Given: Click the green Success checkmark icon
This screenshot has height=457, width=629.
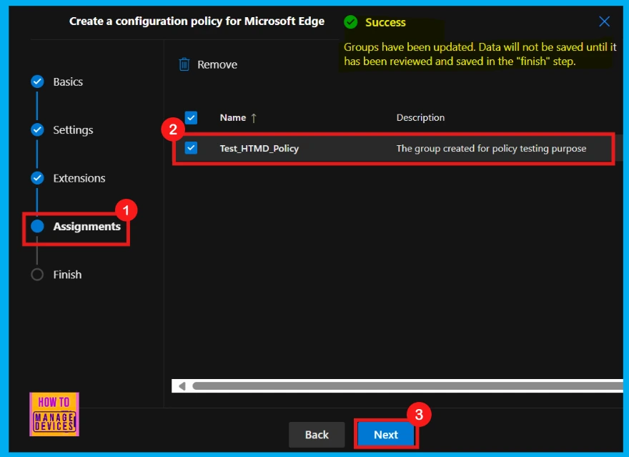Looking at the screenshot, I should click(x=351, y=22).
